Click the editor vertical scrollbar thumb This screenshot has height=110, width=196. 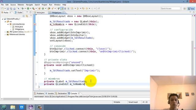point(193,58)
